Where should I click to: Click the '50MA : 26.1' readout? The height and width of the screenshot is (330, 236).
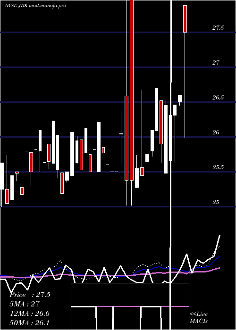pos(30,322)
